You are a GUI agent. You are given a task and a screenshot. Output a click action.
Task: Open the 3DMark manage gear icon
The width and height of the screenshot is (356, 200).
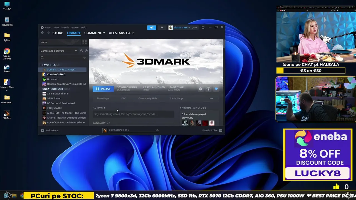(201, 89)
